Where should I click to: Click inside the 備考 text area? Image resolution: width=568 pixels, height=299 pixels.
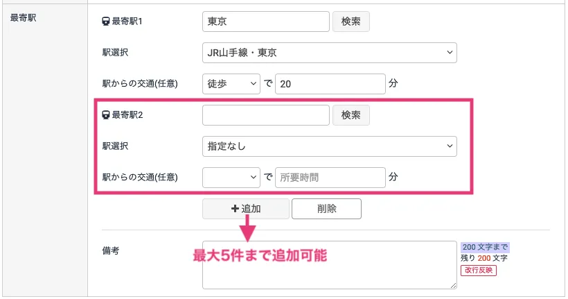329,265
